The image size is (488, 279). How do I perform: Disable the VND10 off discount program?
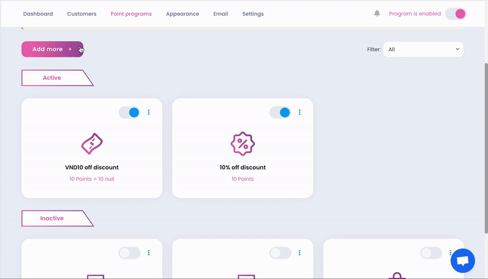click(129, 112)
